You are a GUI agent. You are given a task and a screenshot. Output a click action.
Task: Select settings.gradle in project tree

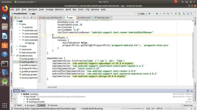pos(28,75)
